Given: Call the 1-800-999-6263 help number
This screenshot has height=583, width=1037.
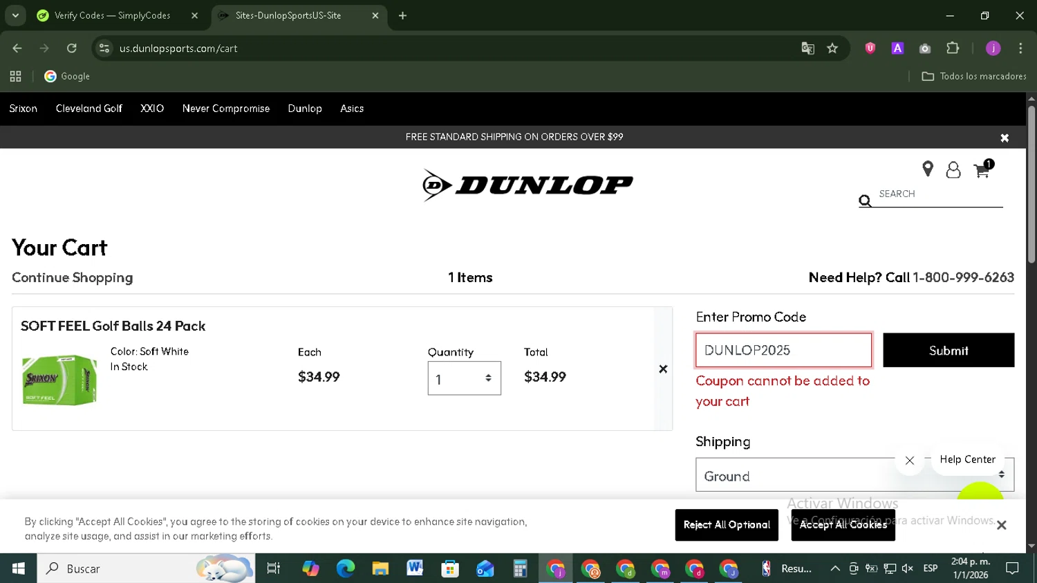Looking at the screenshot, I should [x=963, y=277].
